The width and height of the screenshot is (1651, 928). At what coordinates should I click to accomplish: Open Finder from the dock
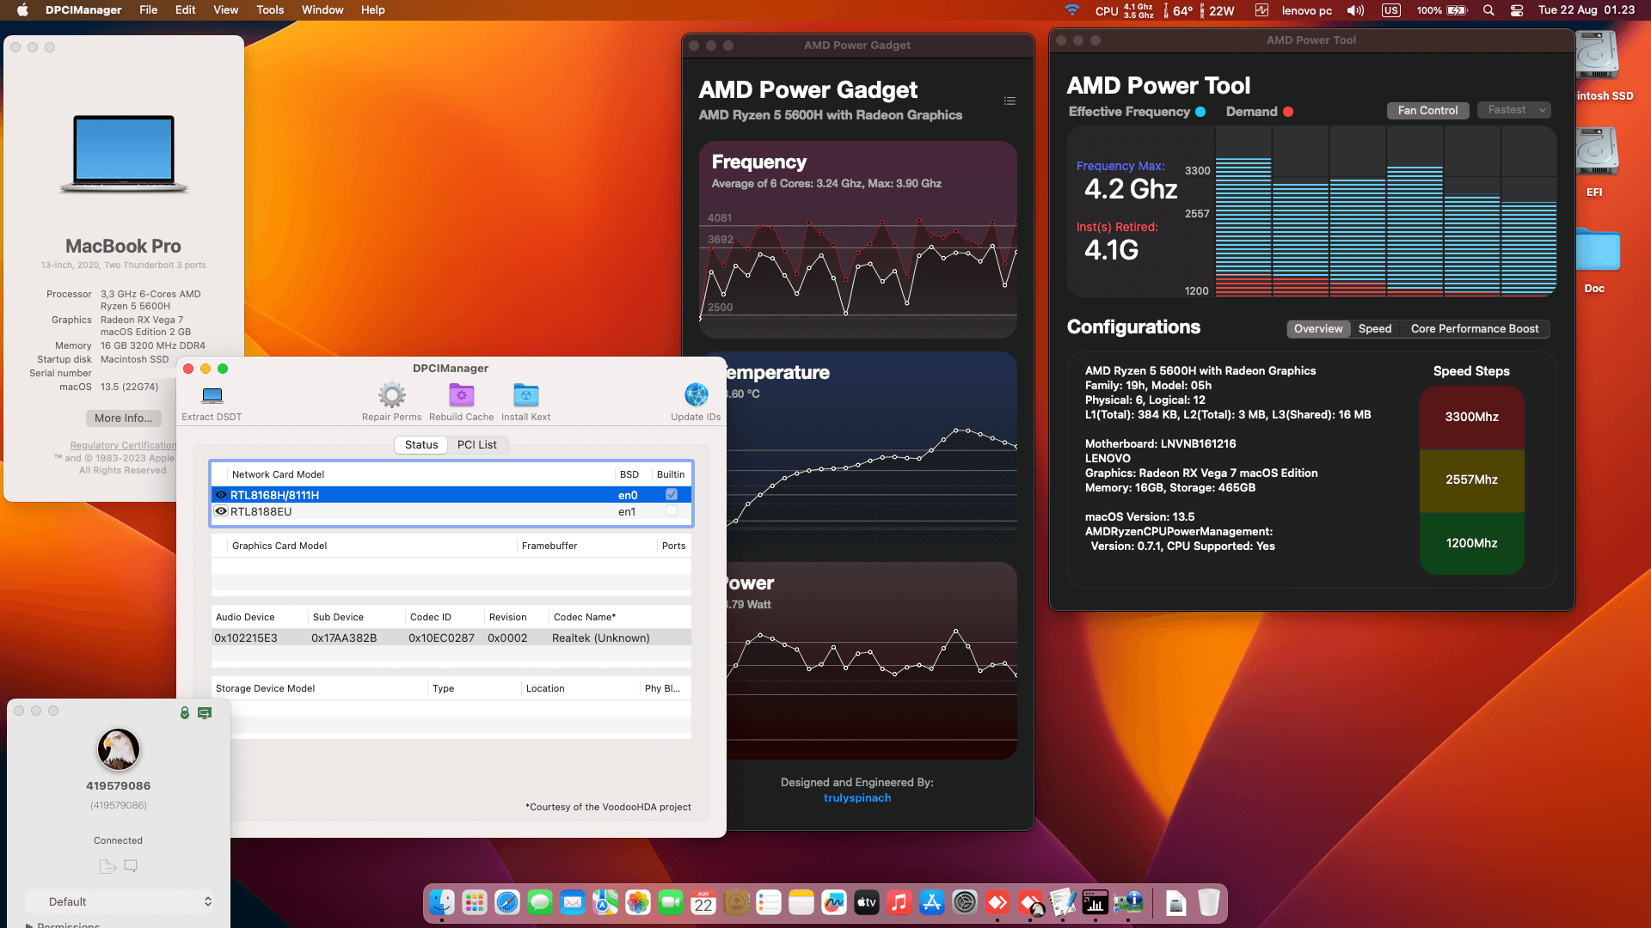(x=442, y=903)
